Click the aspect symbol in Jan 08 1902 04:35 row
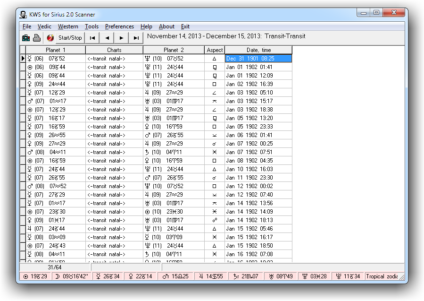424x301 pixels. (215, 161)
